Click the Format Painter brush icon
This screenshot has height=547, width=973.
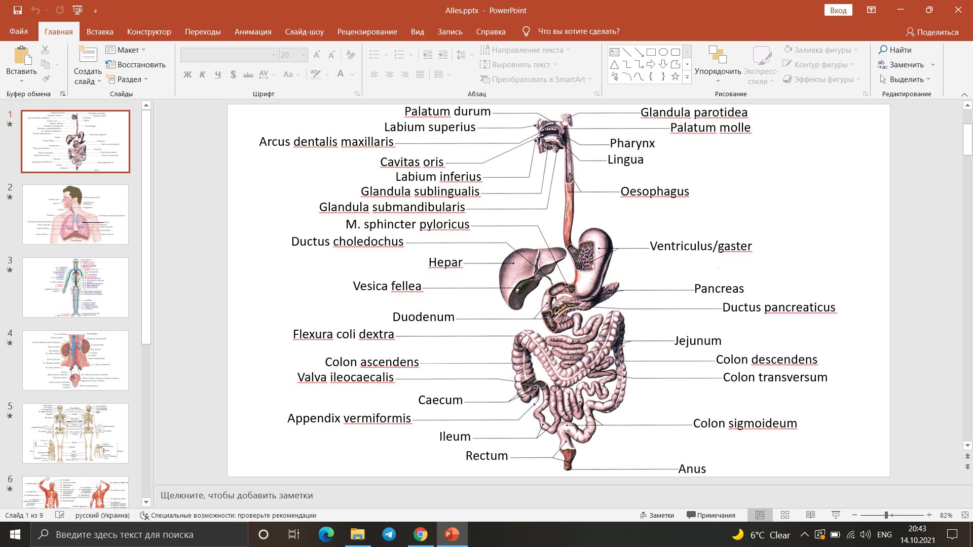click(46, 79)
